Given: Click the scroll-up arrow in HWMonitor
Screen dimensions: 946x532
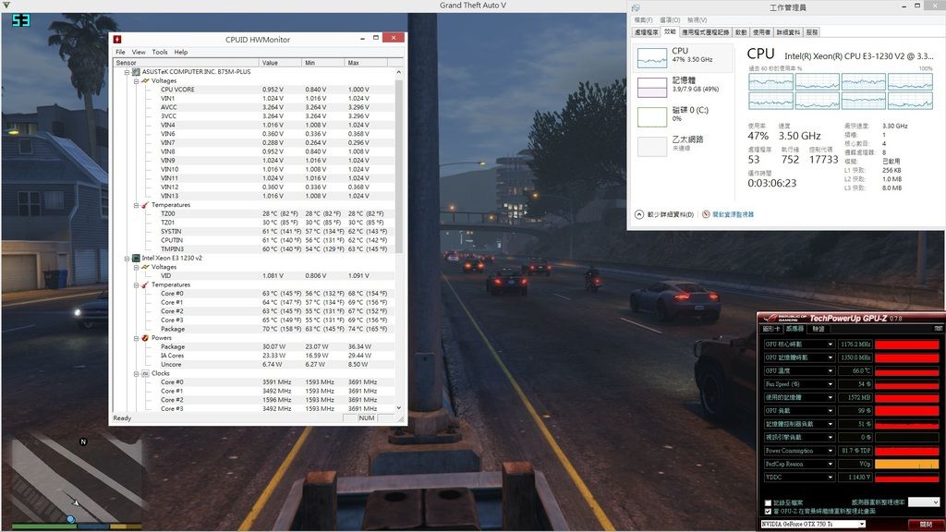Looking at the screenshot, I should click(399, 72).
